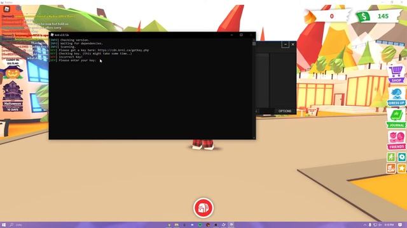Click the taskbar search box

[x=15, y=225]
